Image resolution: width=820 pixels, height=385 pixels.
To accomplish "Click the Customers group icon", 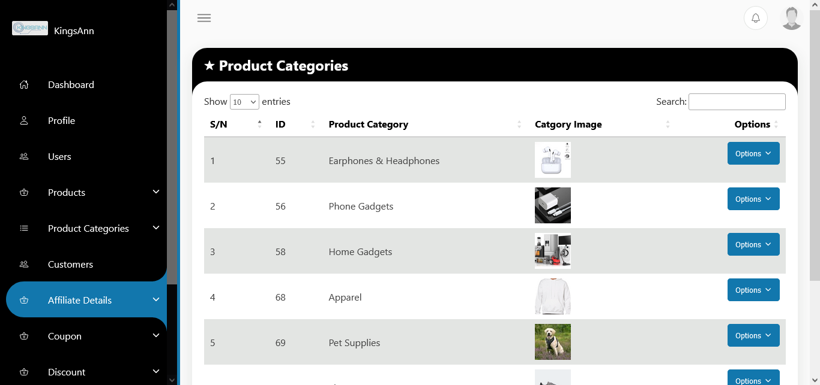I will pyautogui.click(x=24, y=264).
